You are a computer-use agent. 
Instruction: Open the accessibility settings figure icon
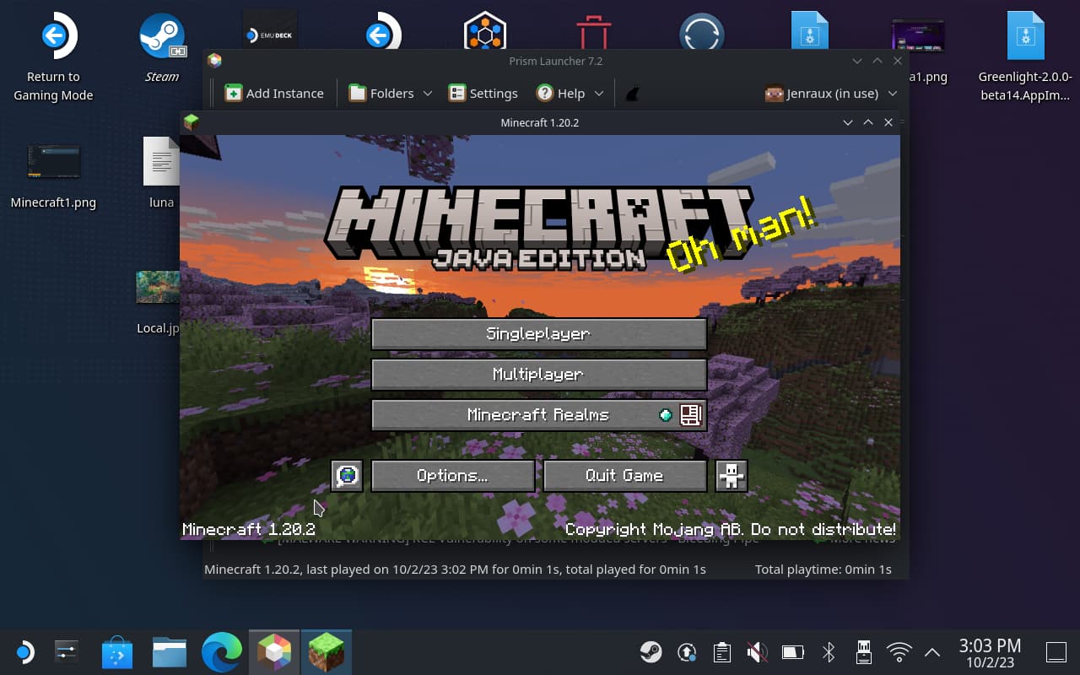pyautogui.click(x=731, y=476)
